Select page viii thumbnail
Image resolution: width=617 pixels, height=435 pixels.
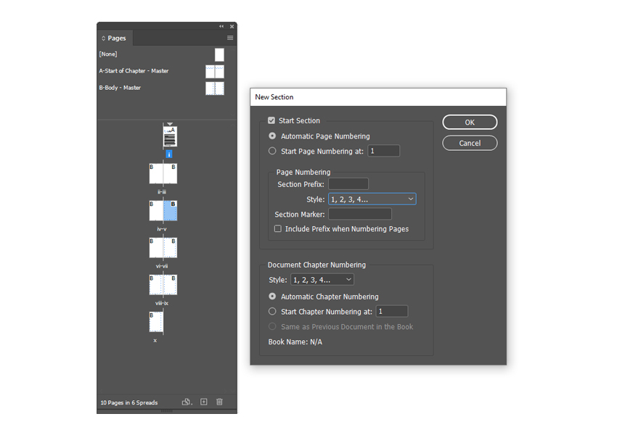point(156,284)
